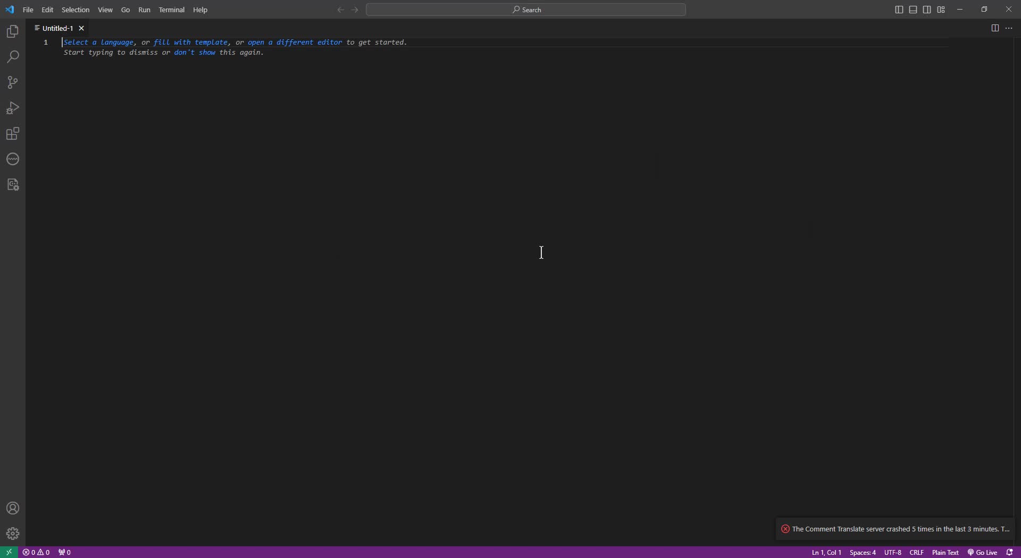Viewport: 1021px width, 558px height.
Task: Toggle the primary side bar layout button
Action: (899, 10)
